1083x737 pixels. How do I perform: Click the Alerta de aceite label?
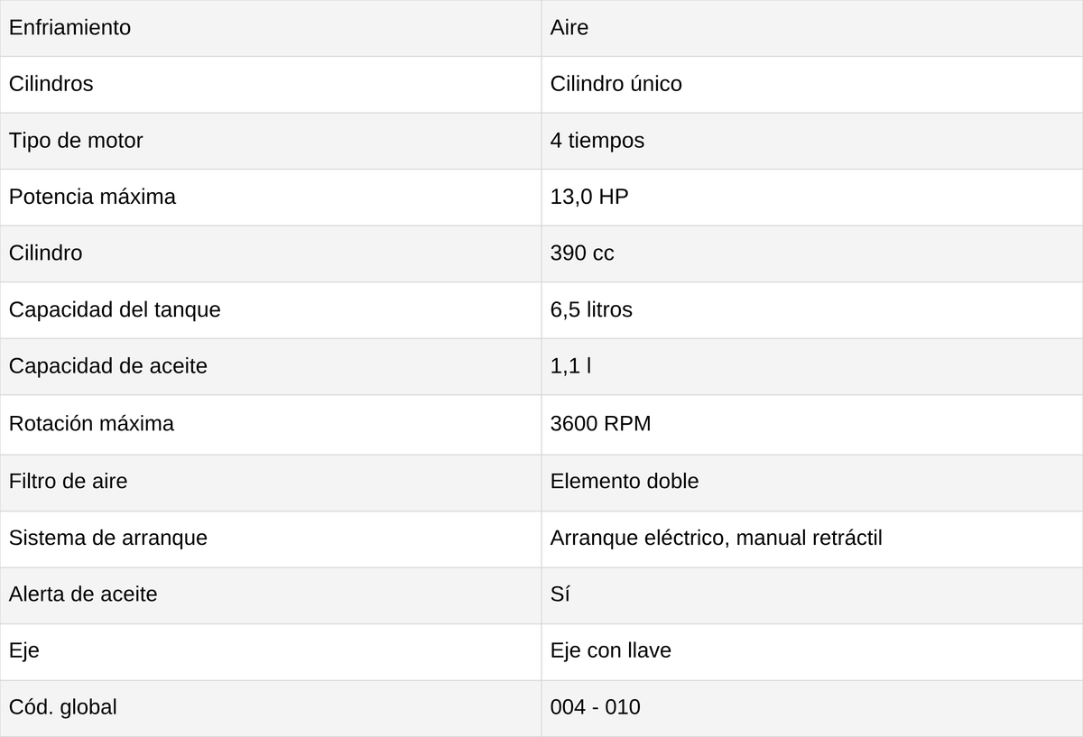83,594
